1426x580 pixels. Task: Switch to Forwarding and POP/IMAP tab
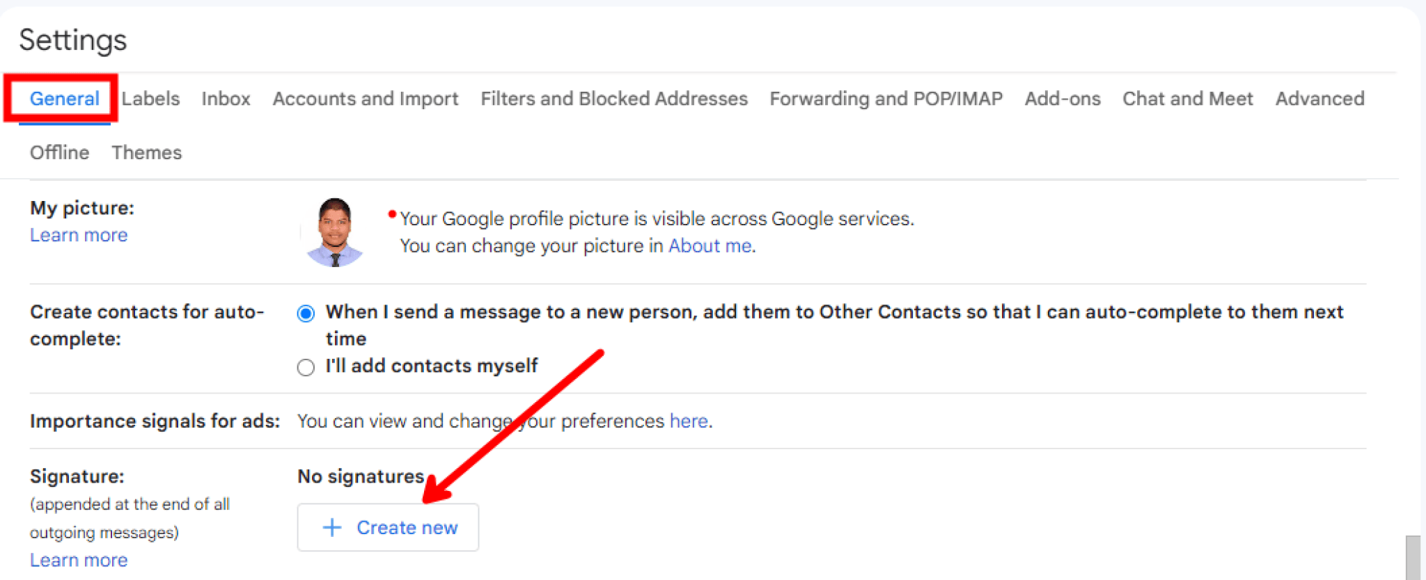pos(886,99)
